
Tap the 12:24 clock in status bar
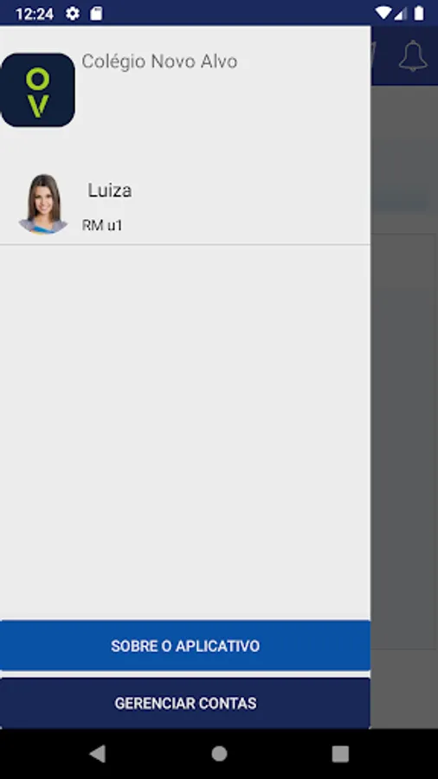point(35,14)
